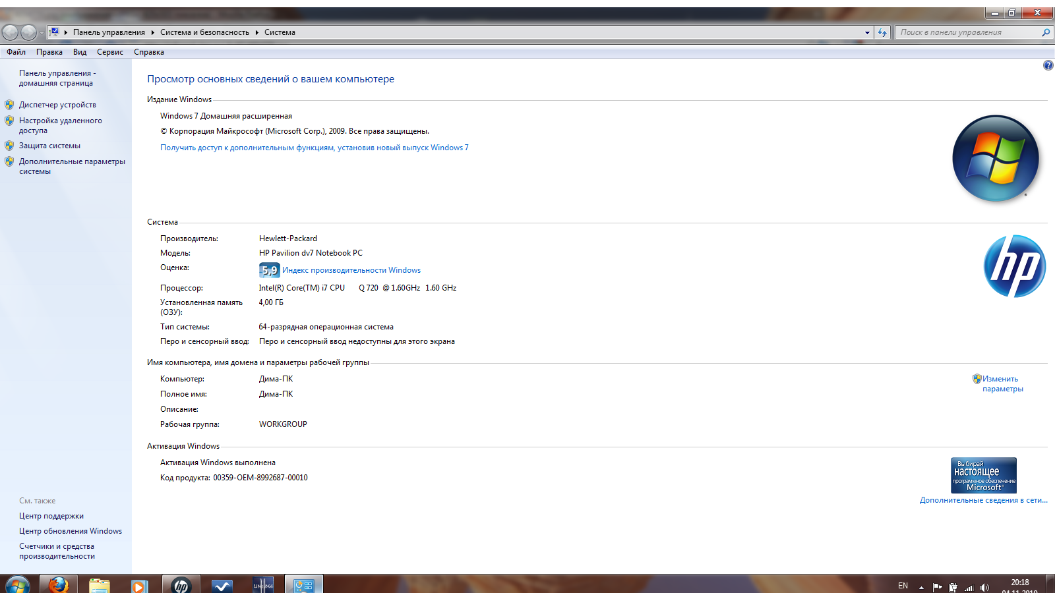Click the Back navigation arrow button
This screenshot has height=593, width=1055.
11,32
